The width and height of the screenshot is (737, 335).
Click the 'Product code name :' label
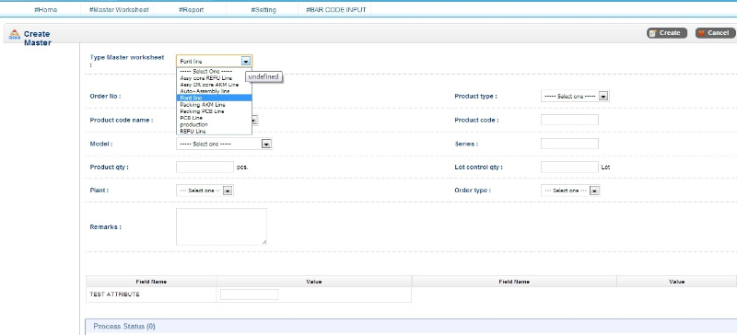pos(122,120)
